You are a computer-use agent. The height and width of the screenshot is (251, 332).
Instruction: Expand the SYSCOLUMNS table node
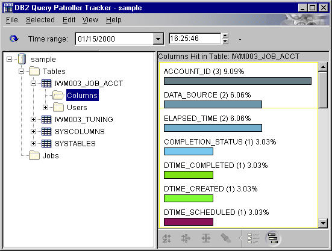33,132
